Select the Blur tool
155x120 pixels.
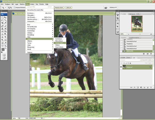2,34
